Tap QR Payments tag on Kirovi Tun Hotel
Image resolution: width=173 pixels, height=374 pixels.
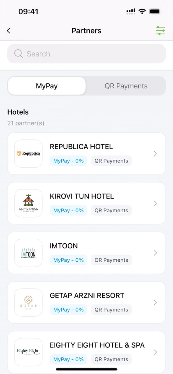coord(111,210)
